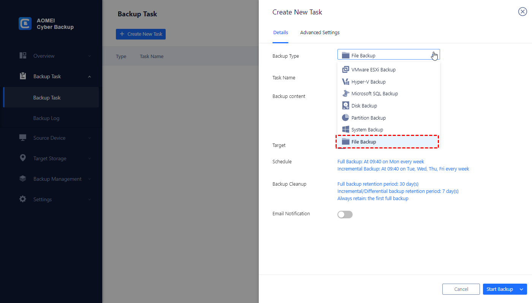
Task: Open the Incremental Backup schedule link
Action: [x=403, y=169]
